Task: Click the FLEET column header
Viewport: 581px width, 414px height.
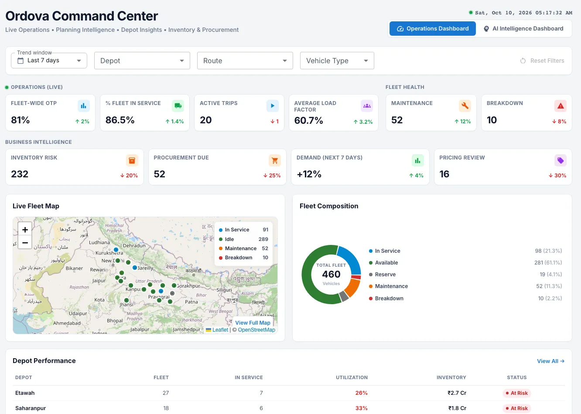Action: [x=161, y=377]
